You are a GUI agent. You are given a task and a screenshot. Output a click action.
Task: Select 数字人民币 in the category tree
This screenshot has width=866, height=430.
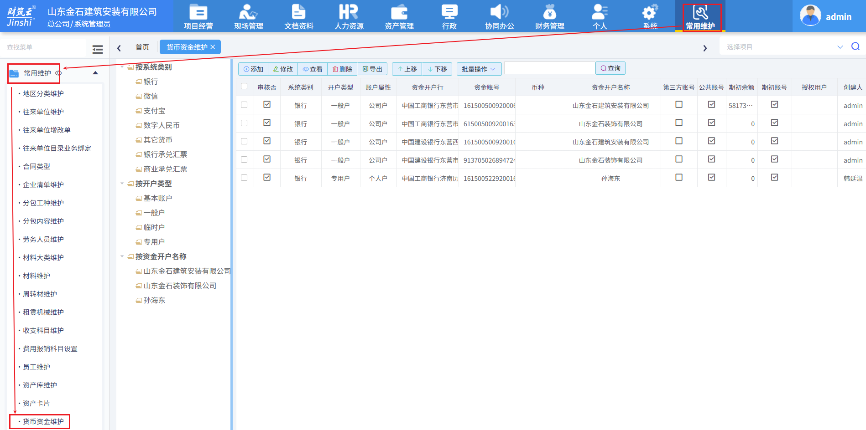click(x=162, y=125)
